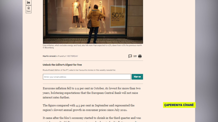
Task: Share article via LinkedIn icon
Action: [29, 2]
